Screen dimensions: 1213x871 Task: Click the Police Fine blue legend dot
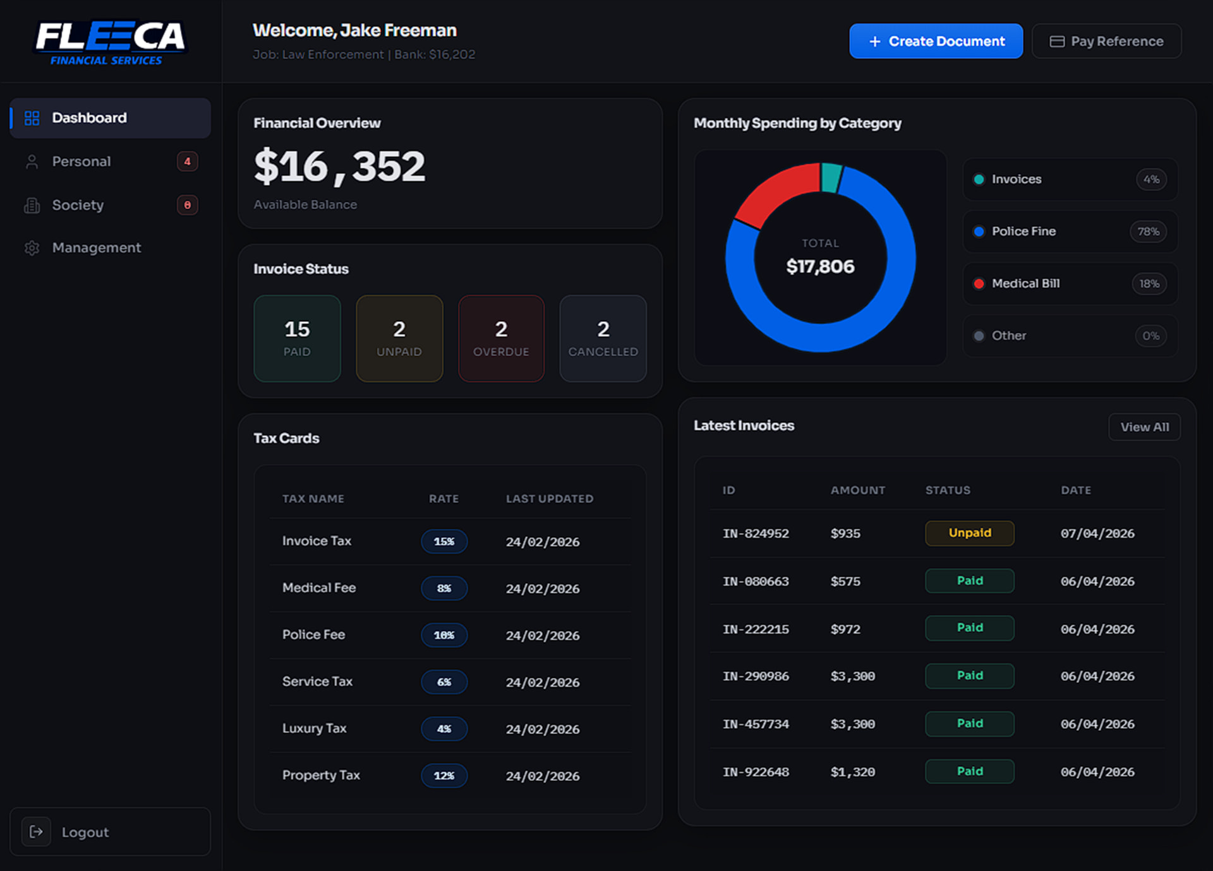[x=979, y=232]
